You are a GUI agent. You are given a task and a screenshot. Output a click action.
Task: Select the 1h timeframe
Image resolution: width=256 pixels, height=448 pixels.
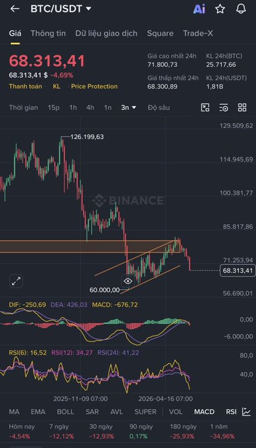coord(73,107)
